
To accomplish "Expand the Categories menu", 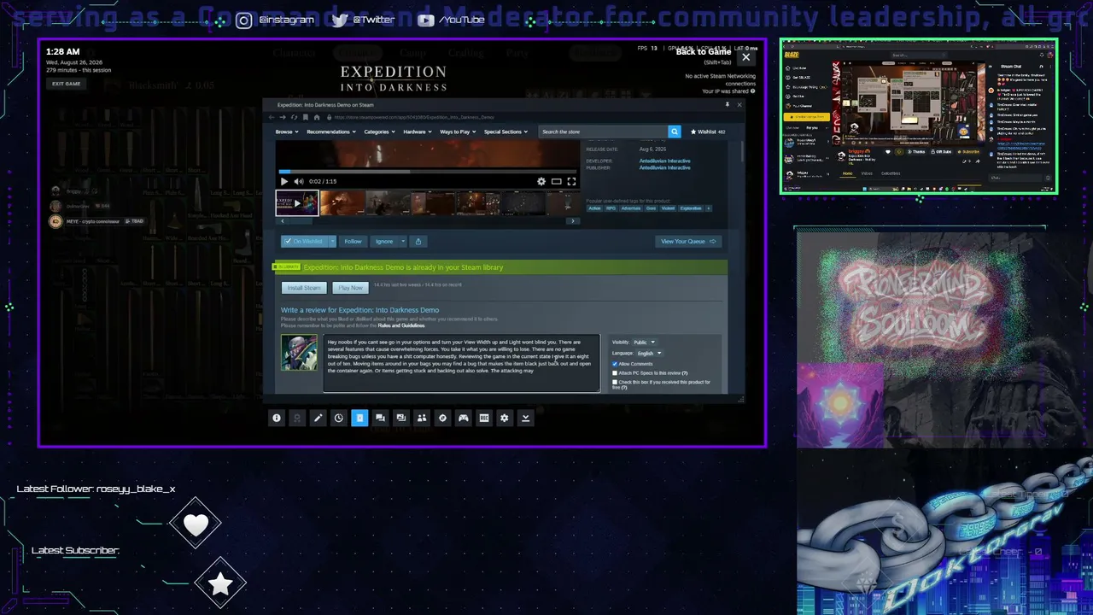I will [380, 132].
